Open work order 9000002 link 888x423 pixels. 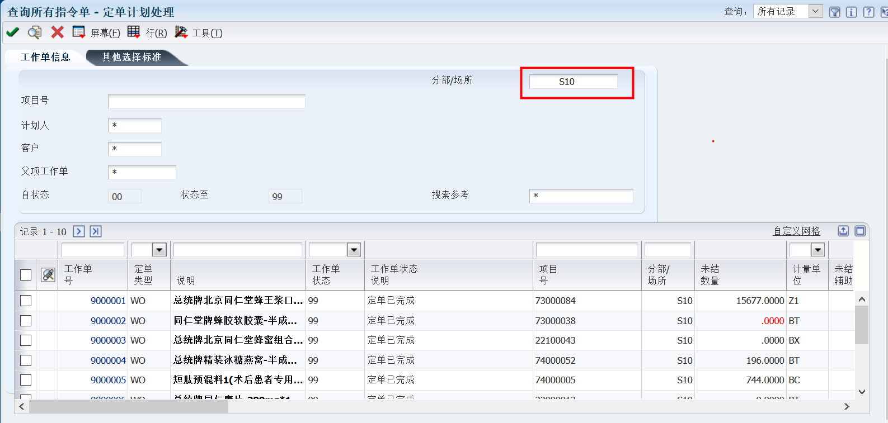coord(108,321)
